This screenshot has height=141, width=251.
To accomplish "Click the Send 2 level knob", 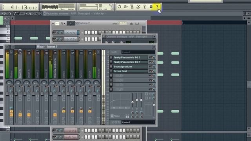I will [72, 108].
